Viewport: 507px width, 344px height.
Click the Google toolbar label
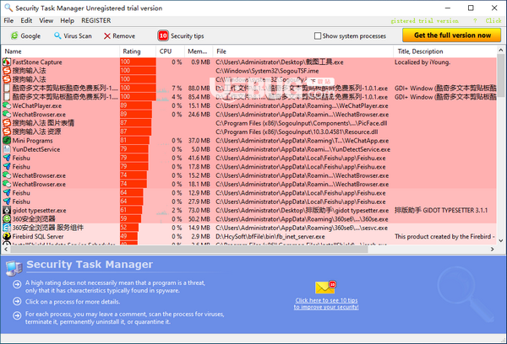click(x=30, y=35)
